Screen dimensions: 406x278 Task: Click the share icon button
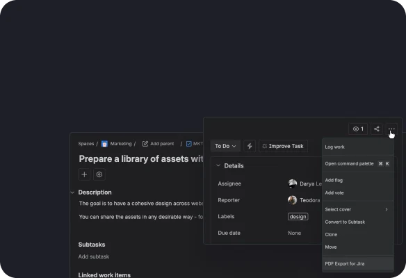377,129
